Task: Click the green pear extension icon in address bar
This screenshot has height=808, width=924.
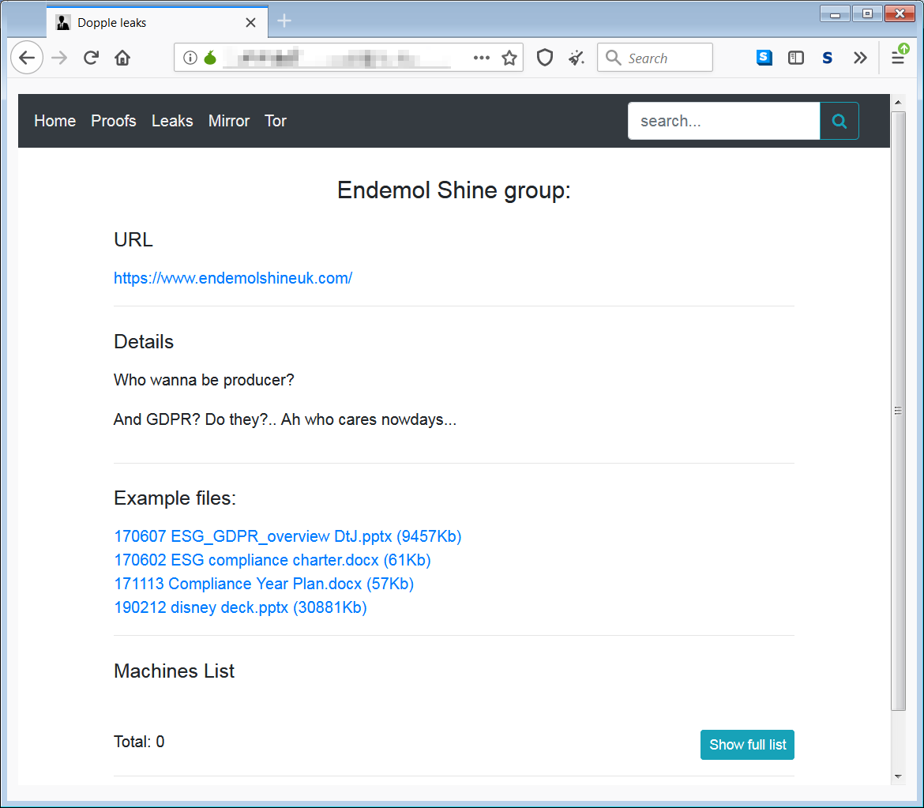Action: (210, 58)
